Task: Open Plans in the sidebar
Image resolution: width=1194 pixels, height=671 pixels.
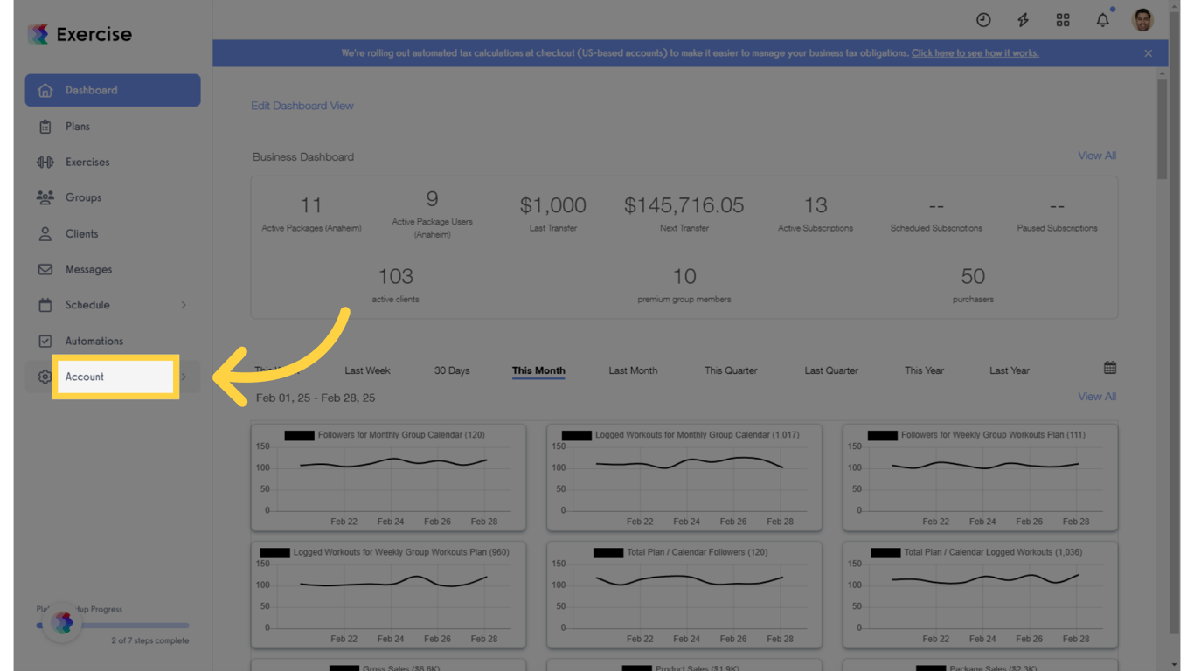Action: (x=113, y=127)
